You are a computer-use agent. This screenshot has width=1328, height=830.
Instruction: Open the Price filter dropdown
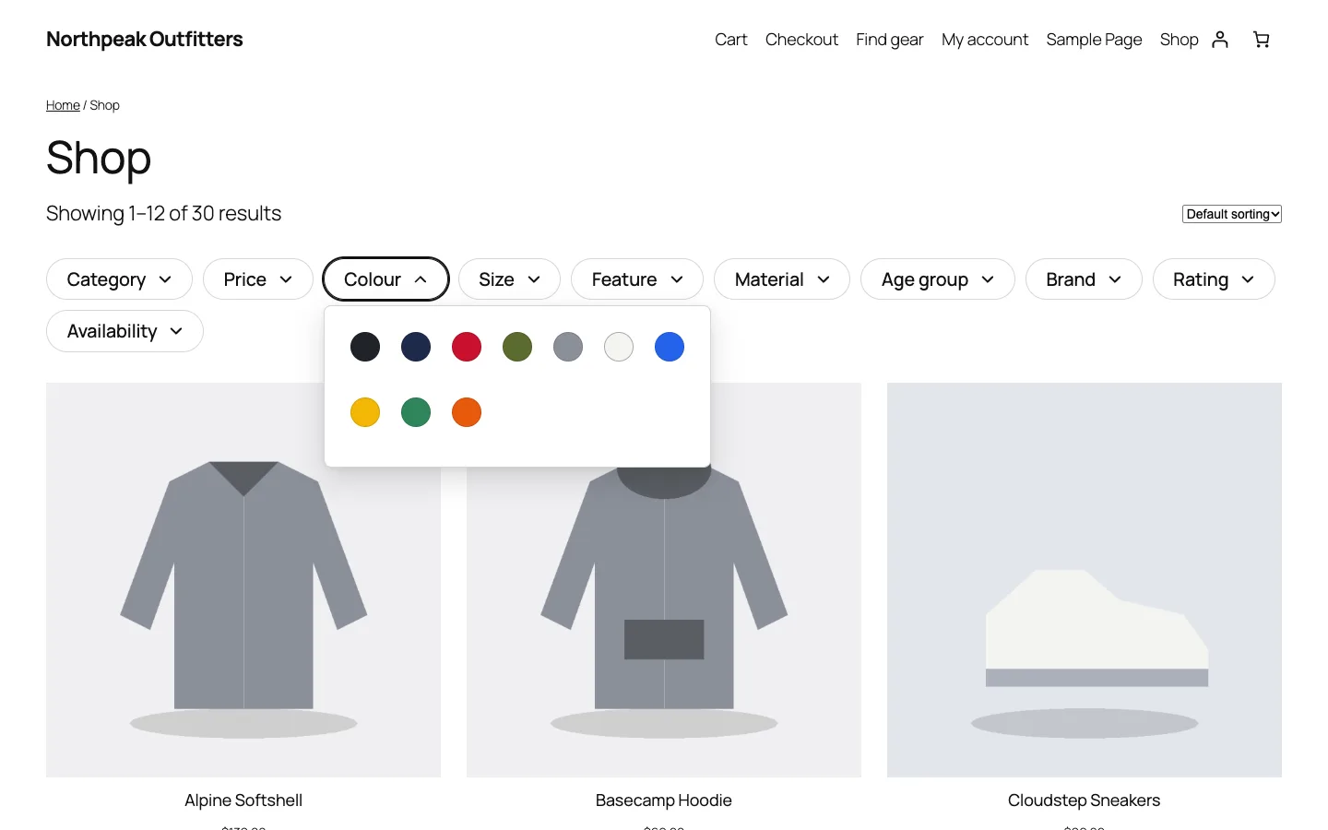[258, 279]
